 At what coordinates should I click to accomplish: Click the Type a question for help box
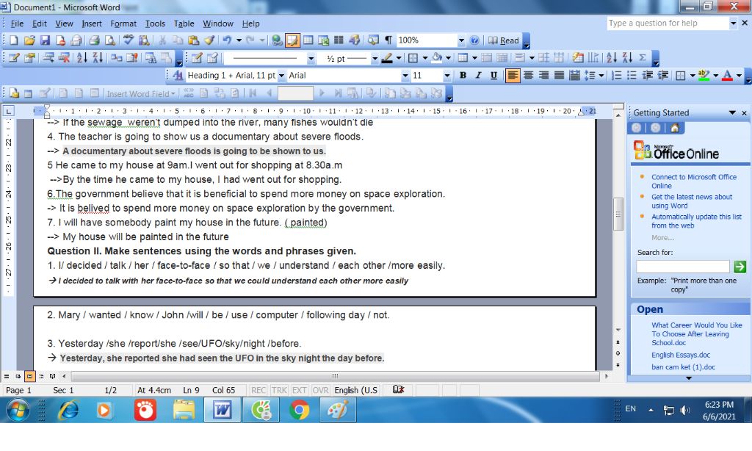pyautogui.click(x=668, y=23)
